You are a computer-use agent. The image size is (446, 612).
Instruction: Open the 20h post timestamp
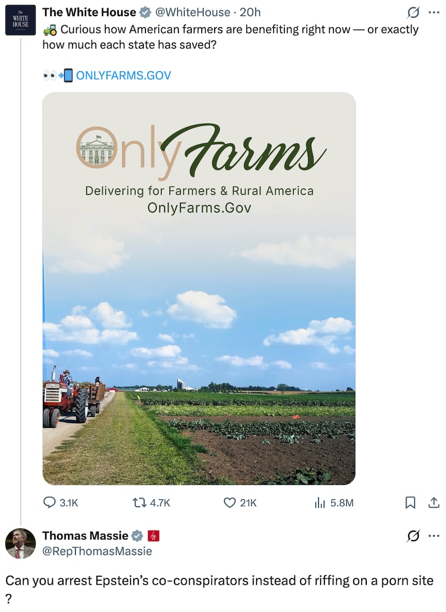point(250,12)
